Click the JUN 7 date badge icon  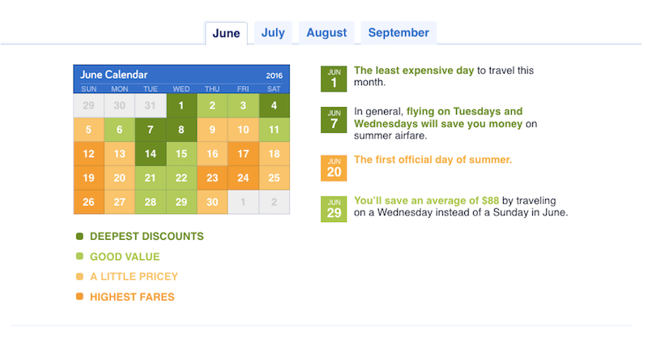click(334, 119)
